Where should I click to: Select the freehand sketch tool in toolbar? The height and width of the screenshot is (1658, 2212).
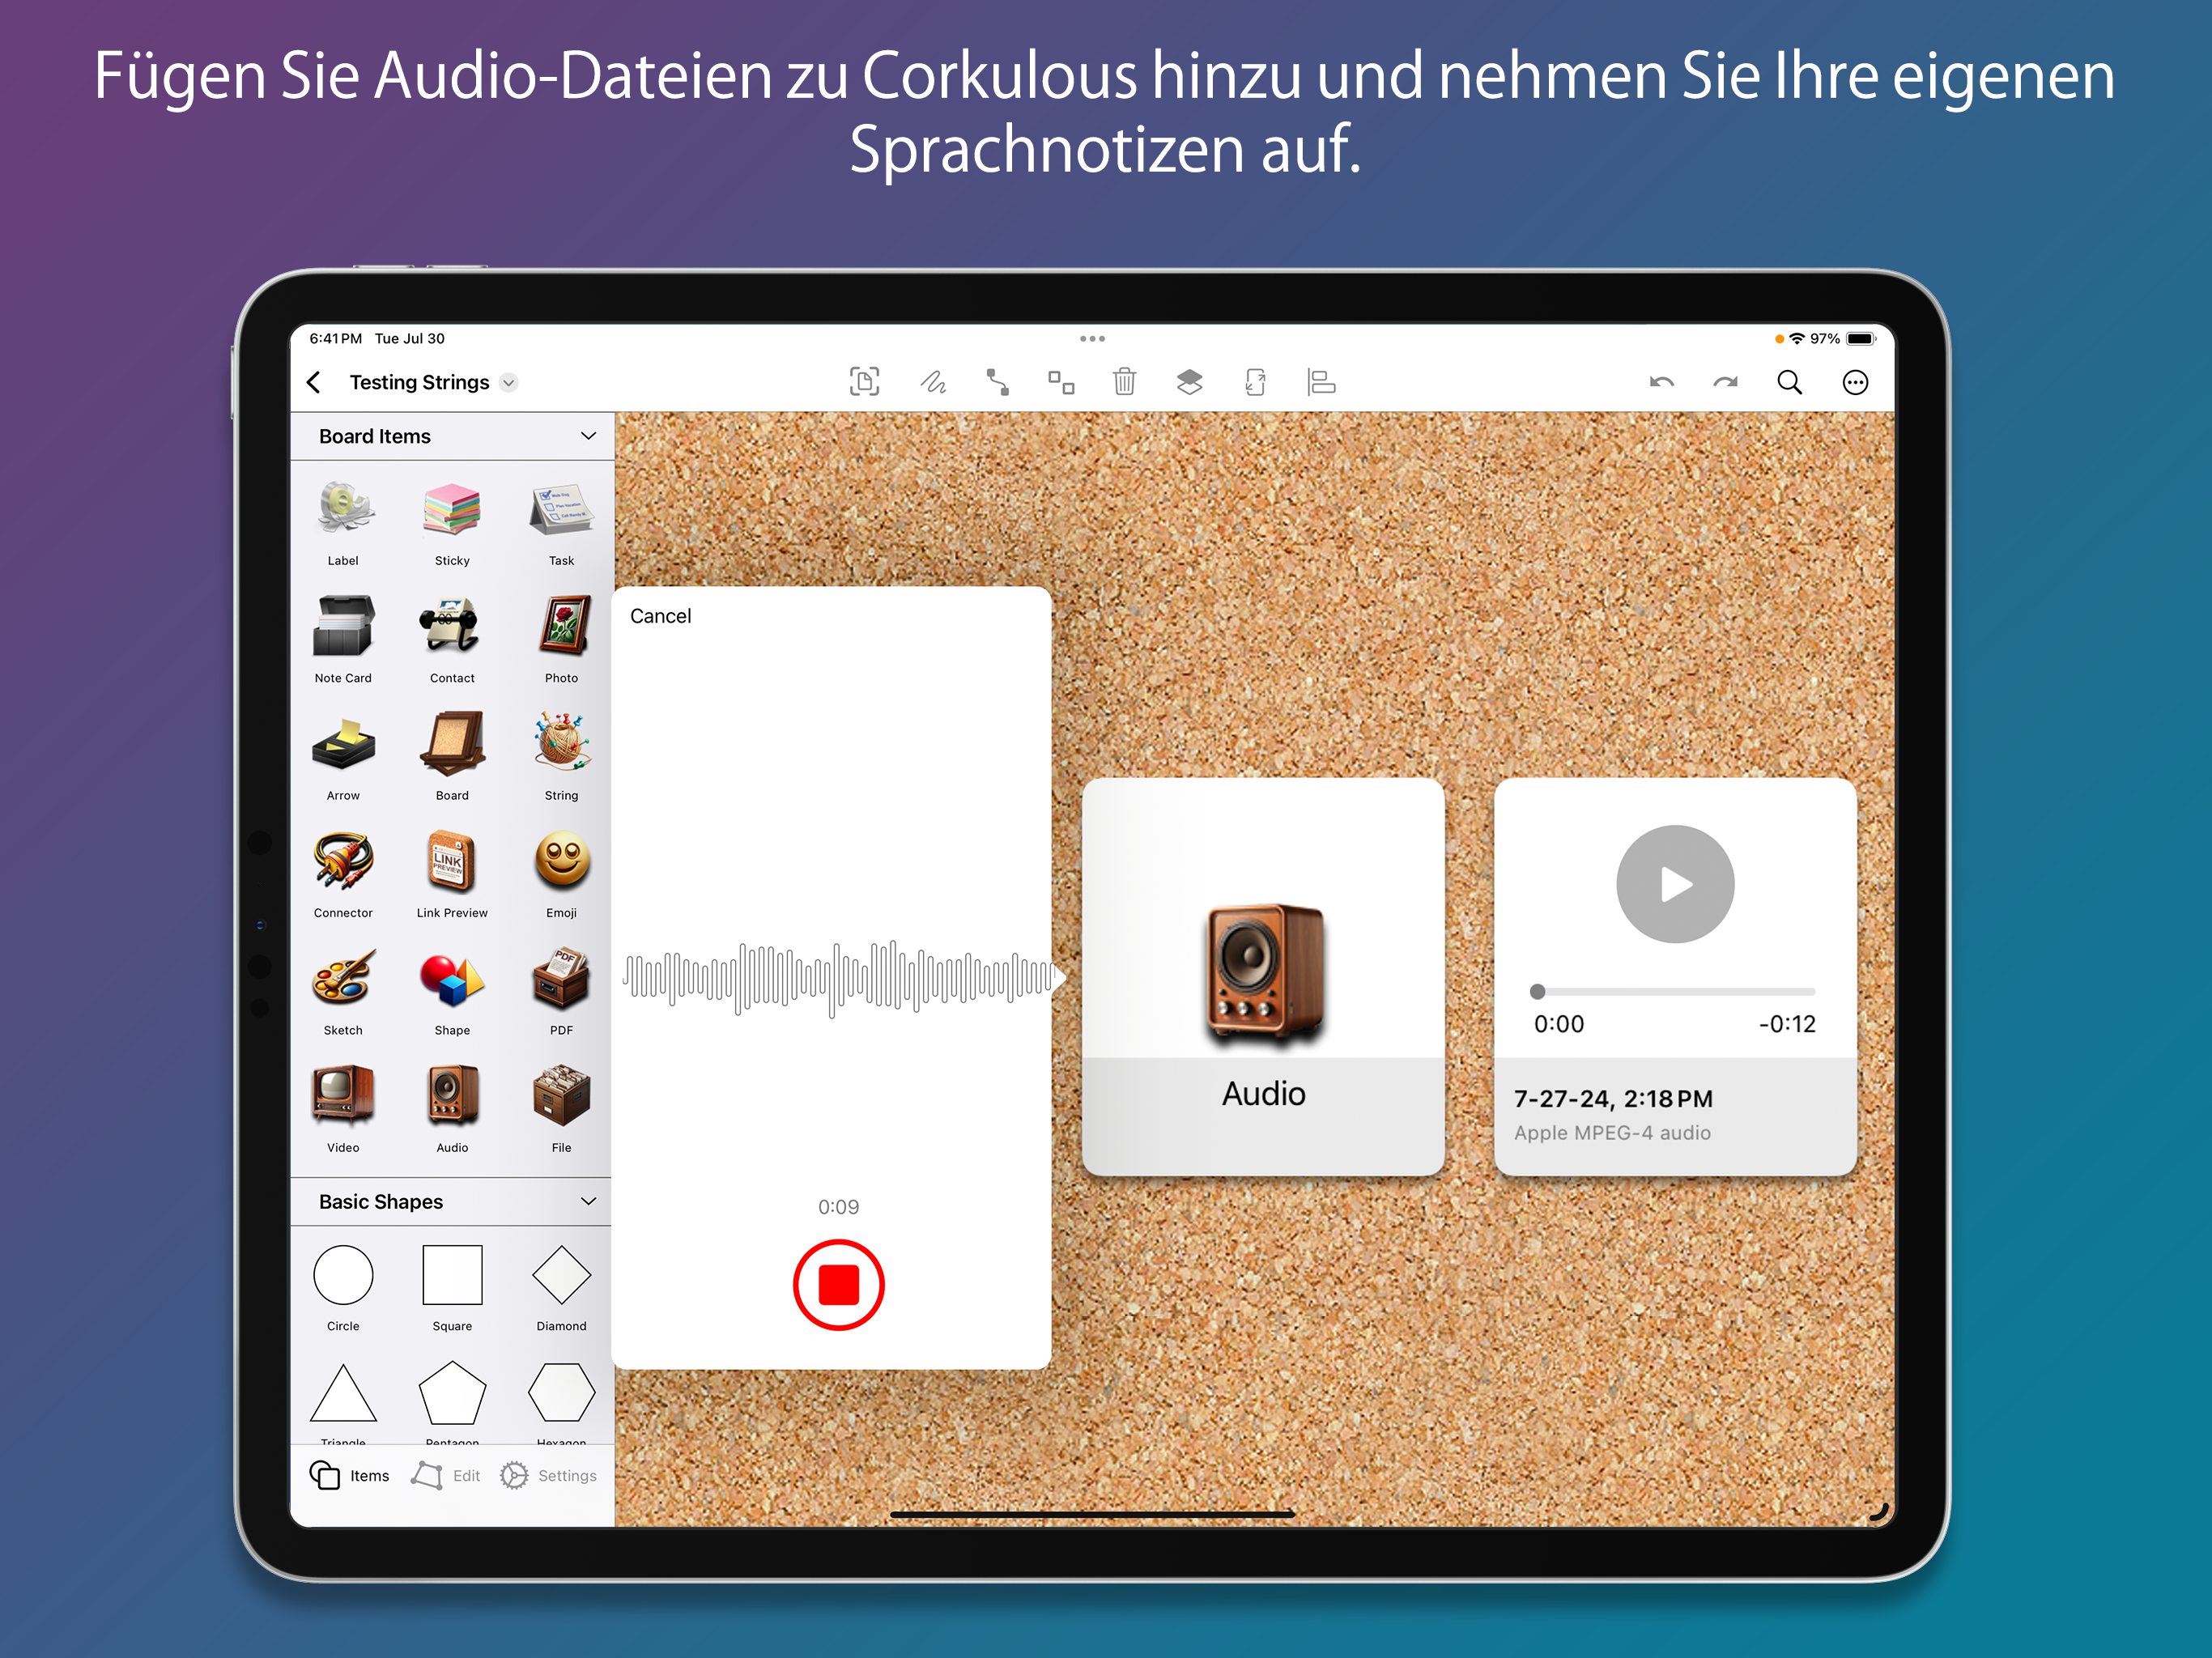point(932,382)
